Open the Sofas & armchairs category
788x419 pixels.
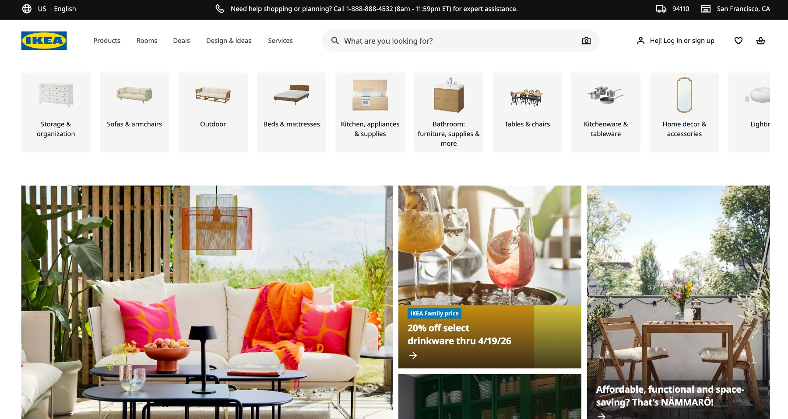coord(134,112)
